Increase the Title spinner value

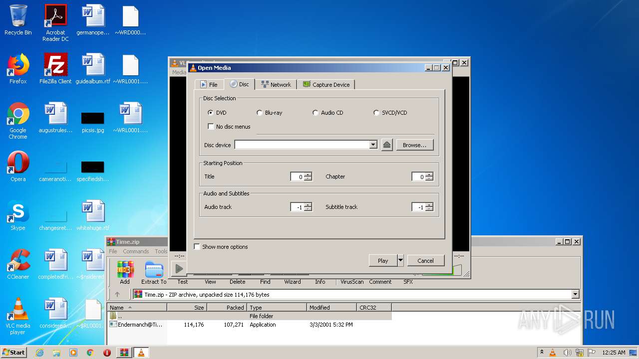308,174
